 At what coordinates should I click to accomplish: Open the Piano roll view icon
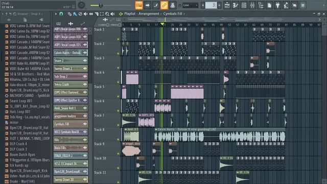point(236,6)
